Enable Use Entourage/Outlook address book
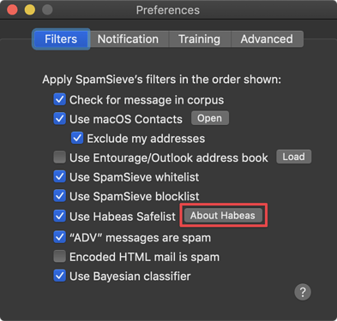Image resolution: width=337 pixels, height=321 pixels. point(59,158)
